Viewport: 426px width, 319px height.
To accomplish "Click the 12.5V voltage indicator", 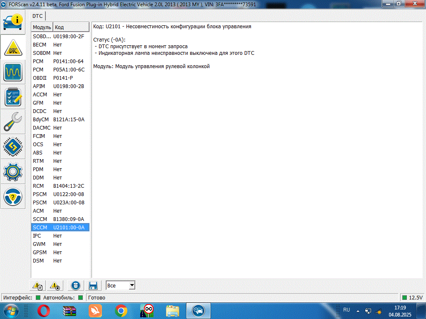I will [x=412, y=297].
